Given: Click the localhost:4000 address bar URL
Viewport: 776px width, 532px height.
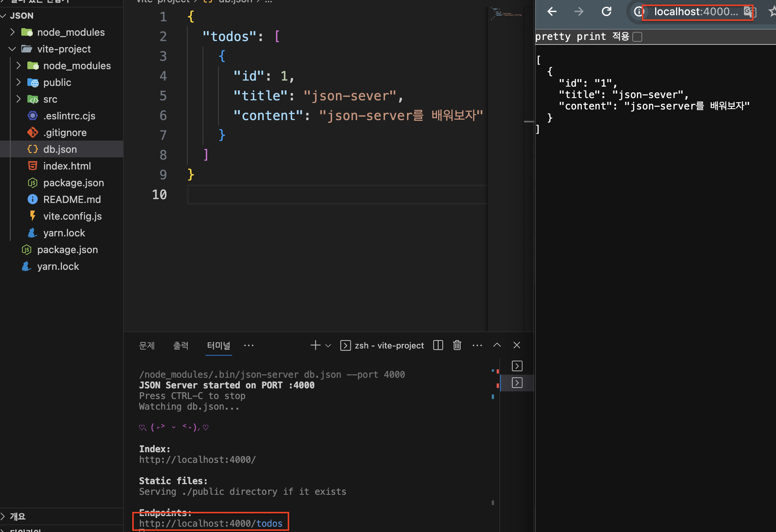Looking at the screenshot, I should [x=697, y=11].
